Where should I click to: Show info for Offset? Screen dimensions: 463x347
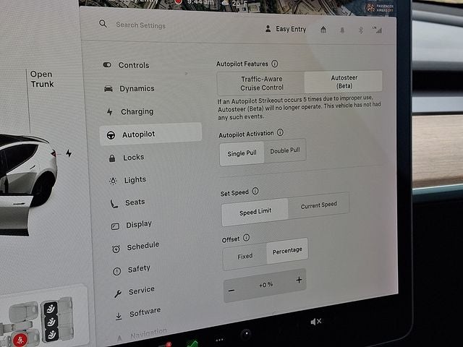point(246,238)
